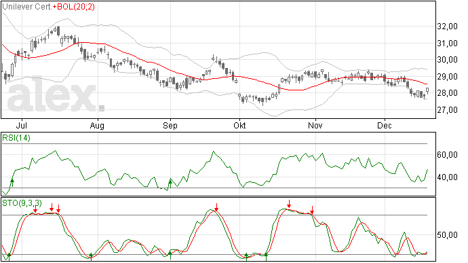468x263 pixels.
Task: Select the 'Sep' month label
Action: click(170, 125)
